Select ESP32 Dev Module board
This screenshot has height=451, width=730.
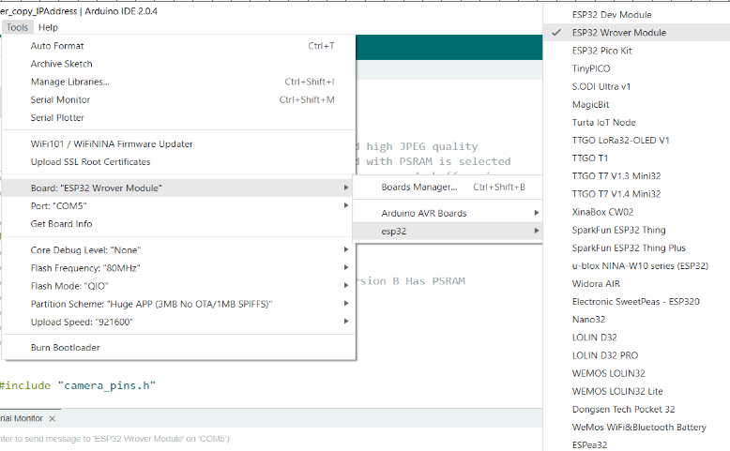[x=612, y=15]
